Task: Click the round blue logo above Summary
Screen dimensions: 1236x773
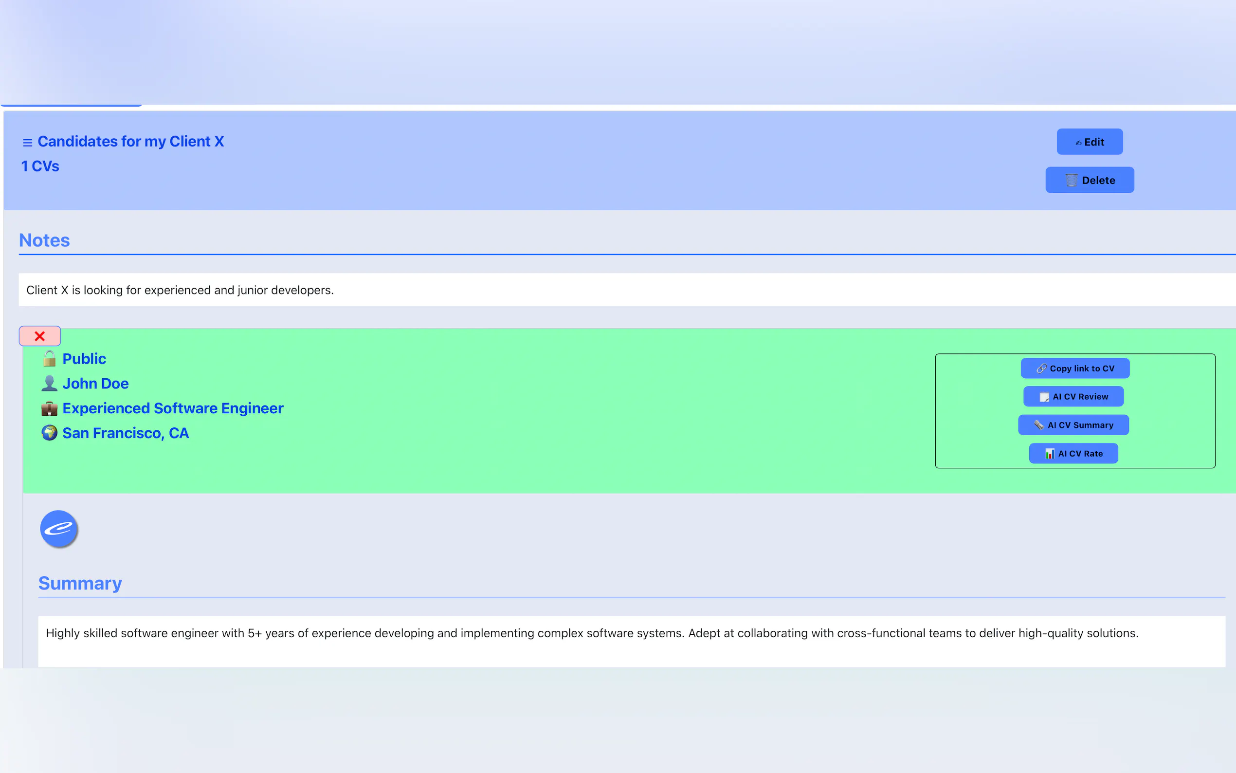Action: point(59,529)
